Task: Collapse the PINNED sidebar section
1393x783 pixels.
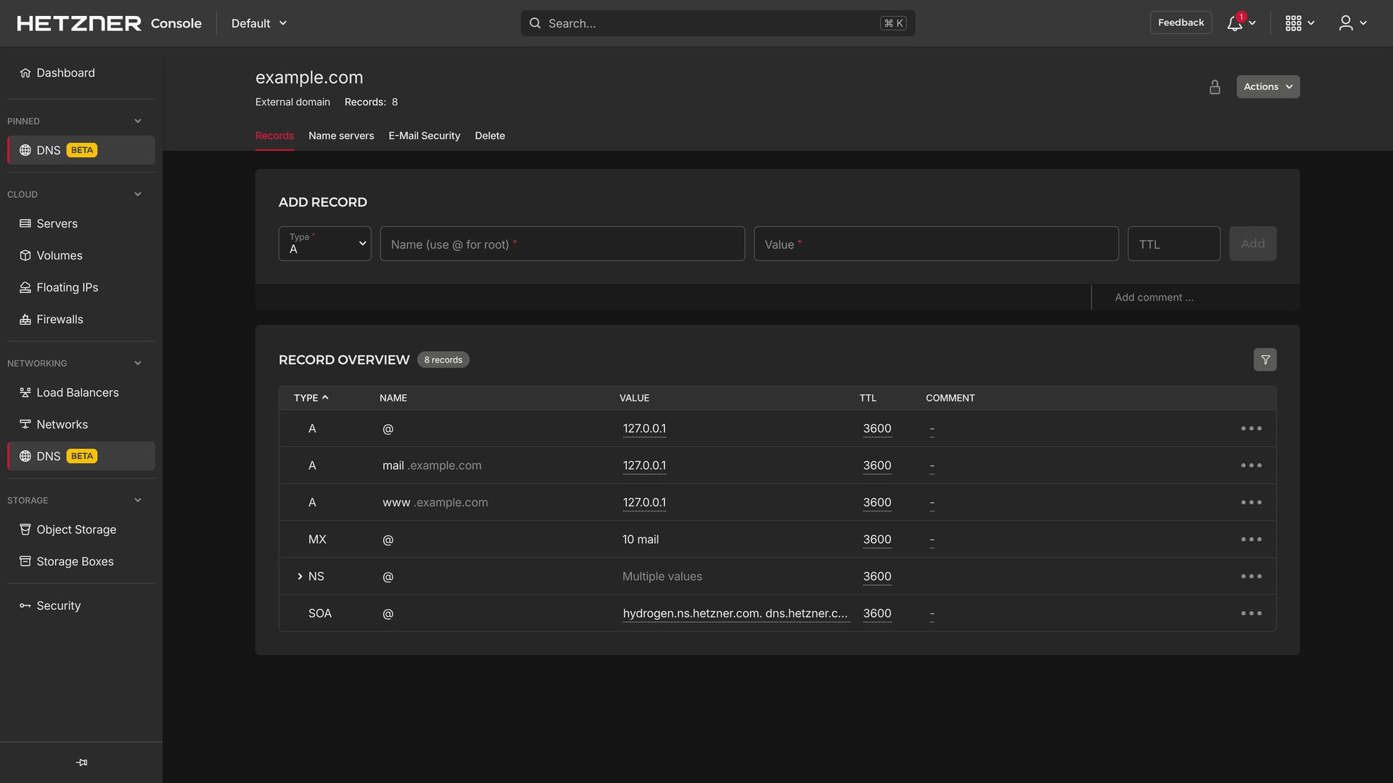Action: (x=138, y=121)
